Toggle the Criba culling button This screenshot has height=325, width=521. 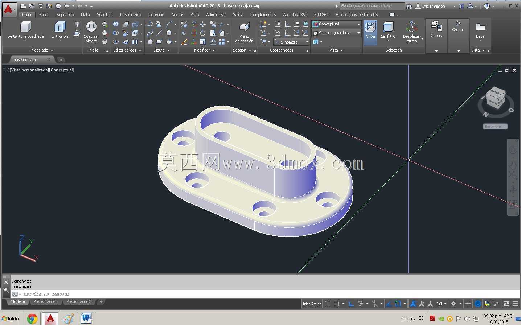point(370,33)
